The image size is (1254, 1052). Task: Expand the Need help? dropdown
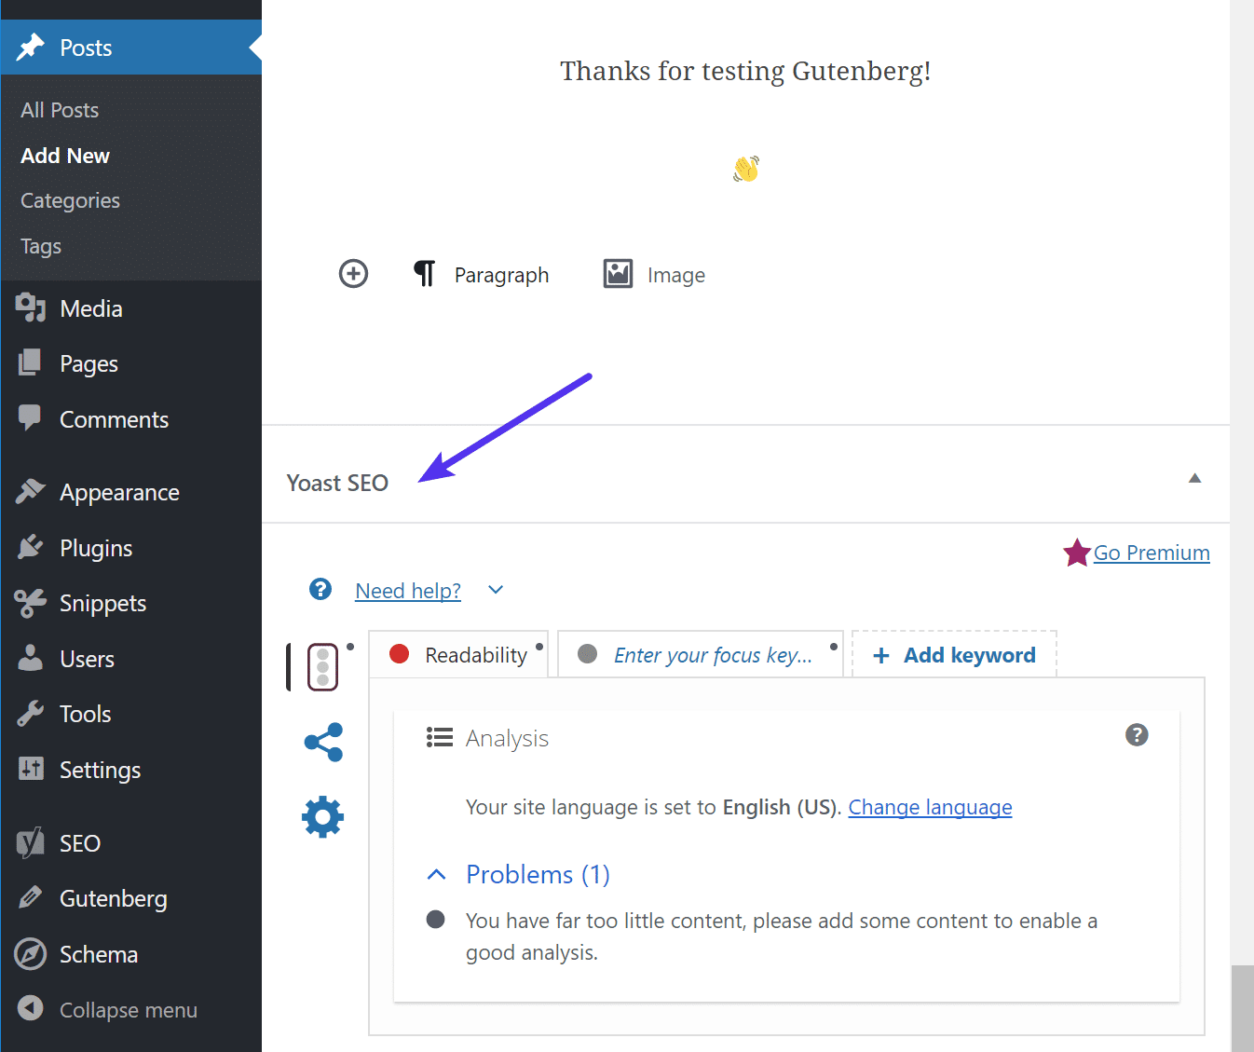[495, 590]
